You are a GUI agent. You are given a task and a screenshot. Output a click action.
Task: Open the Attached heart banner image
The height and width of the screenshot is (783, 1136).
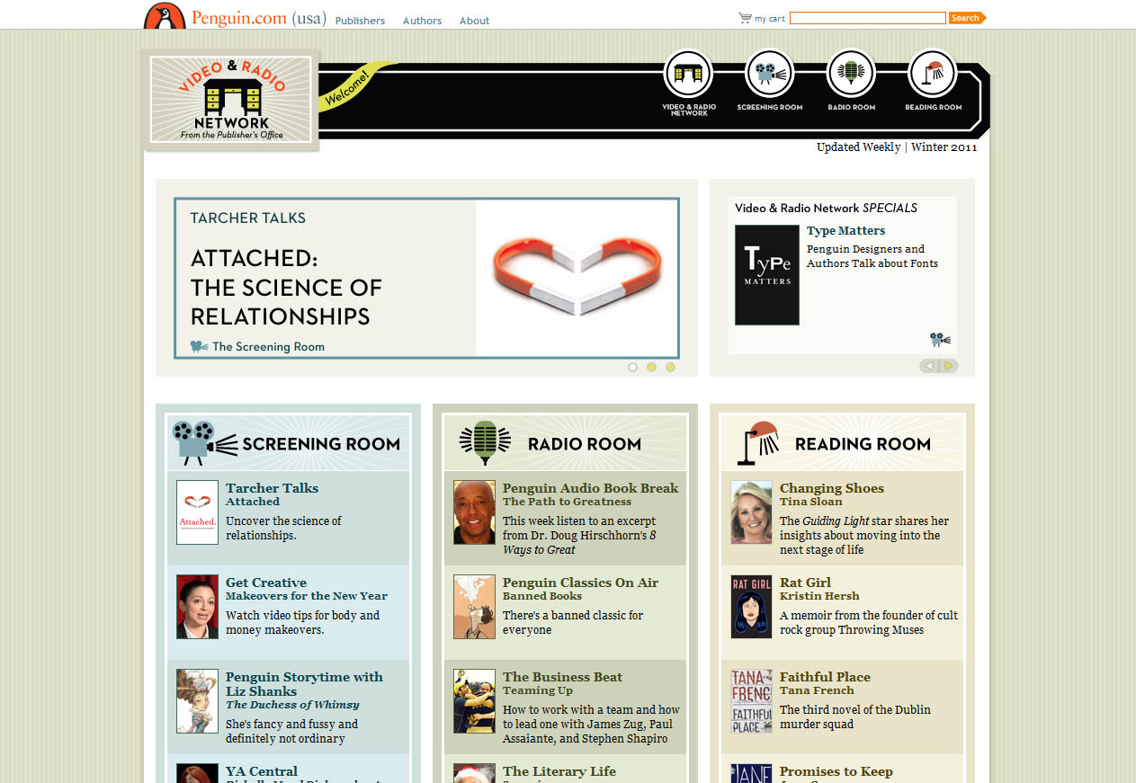click(577, 277)
